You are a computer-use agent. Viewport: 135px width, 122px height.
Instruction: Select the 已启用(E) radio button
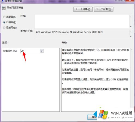click(4, 22)
